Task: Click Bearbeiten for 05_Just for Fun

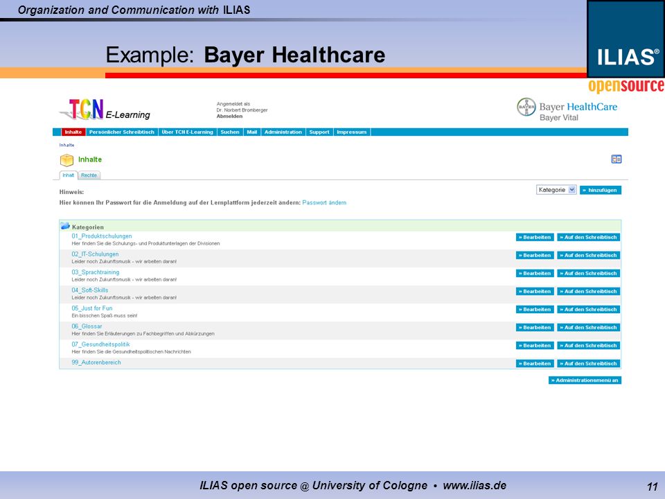Action: [535, 309]
